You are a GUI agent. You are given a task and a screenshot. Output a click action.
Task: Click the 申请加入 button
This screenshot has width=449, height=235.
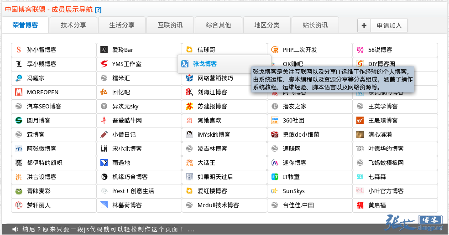[x=389, y=26]
